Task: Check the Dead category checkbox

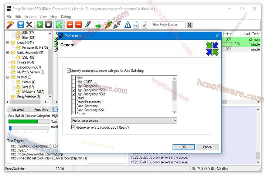Action: tap(74, 98)
